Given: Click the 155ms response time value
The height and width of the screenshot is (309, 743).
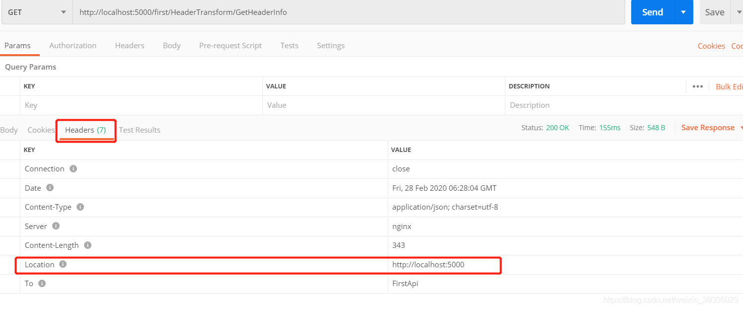Looking at the screenshot, I should (x=610, y=128).
